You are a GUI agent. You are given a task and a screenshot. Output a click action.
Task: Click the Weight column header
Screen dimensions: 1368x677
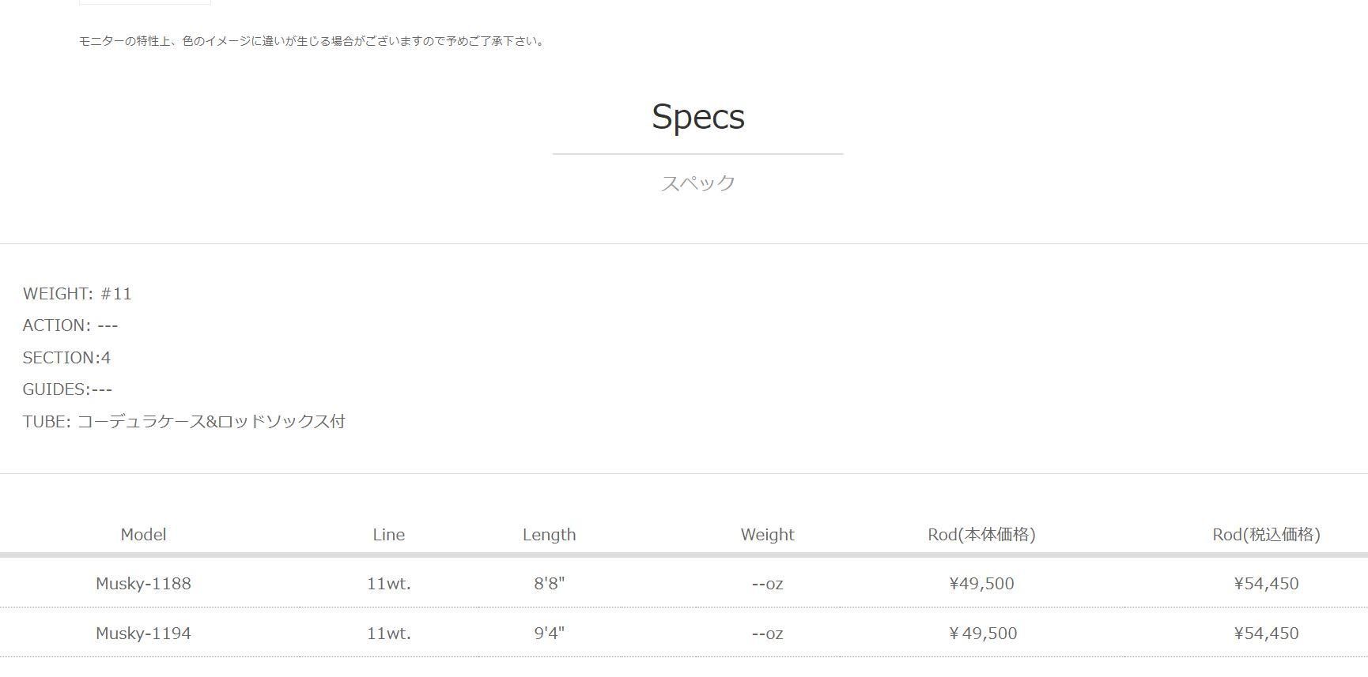tap(767, 535)
